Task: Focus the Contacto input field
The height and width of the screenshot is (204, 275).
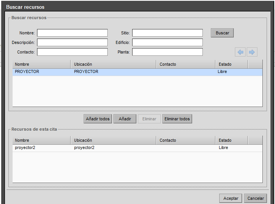Action: pos(72,52)
